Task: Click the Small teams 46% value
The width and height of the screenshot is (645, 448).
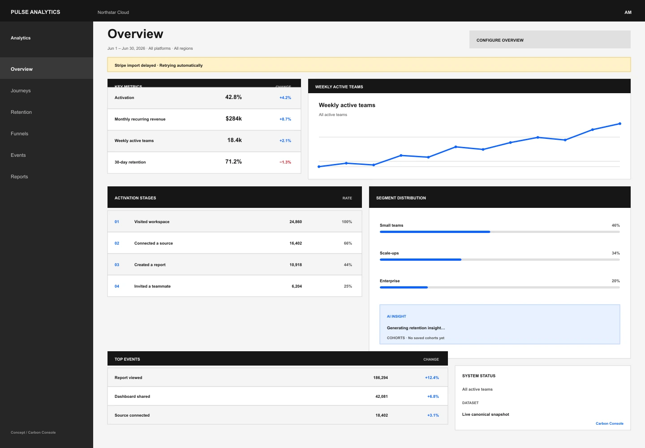Action: click(616, 225)
